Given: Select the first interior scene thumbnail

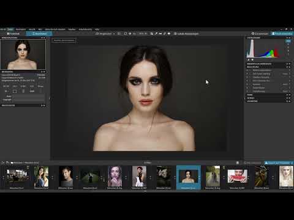Looking at the screenshot, I should click(x=17, y=175).
